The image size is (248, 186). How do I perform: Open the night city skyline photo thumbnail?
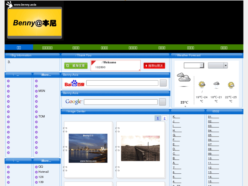pos(88,148)
